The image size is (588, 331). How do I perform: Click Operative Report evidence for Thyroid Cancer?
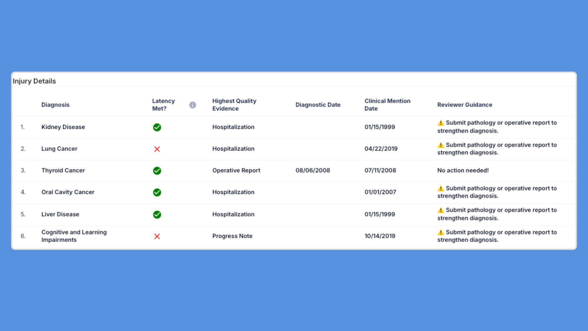236,170
